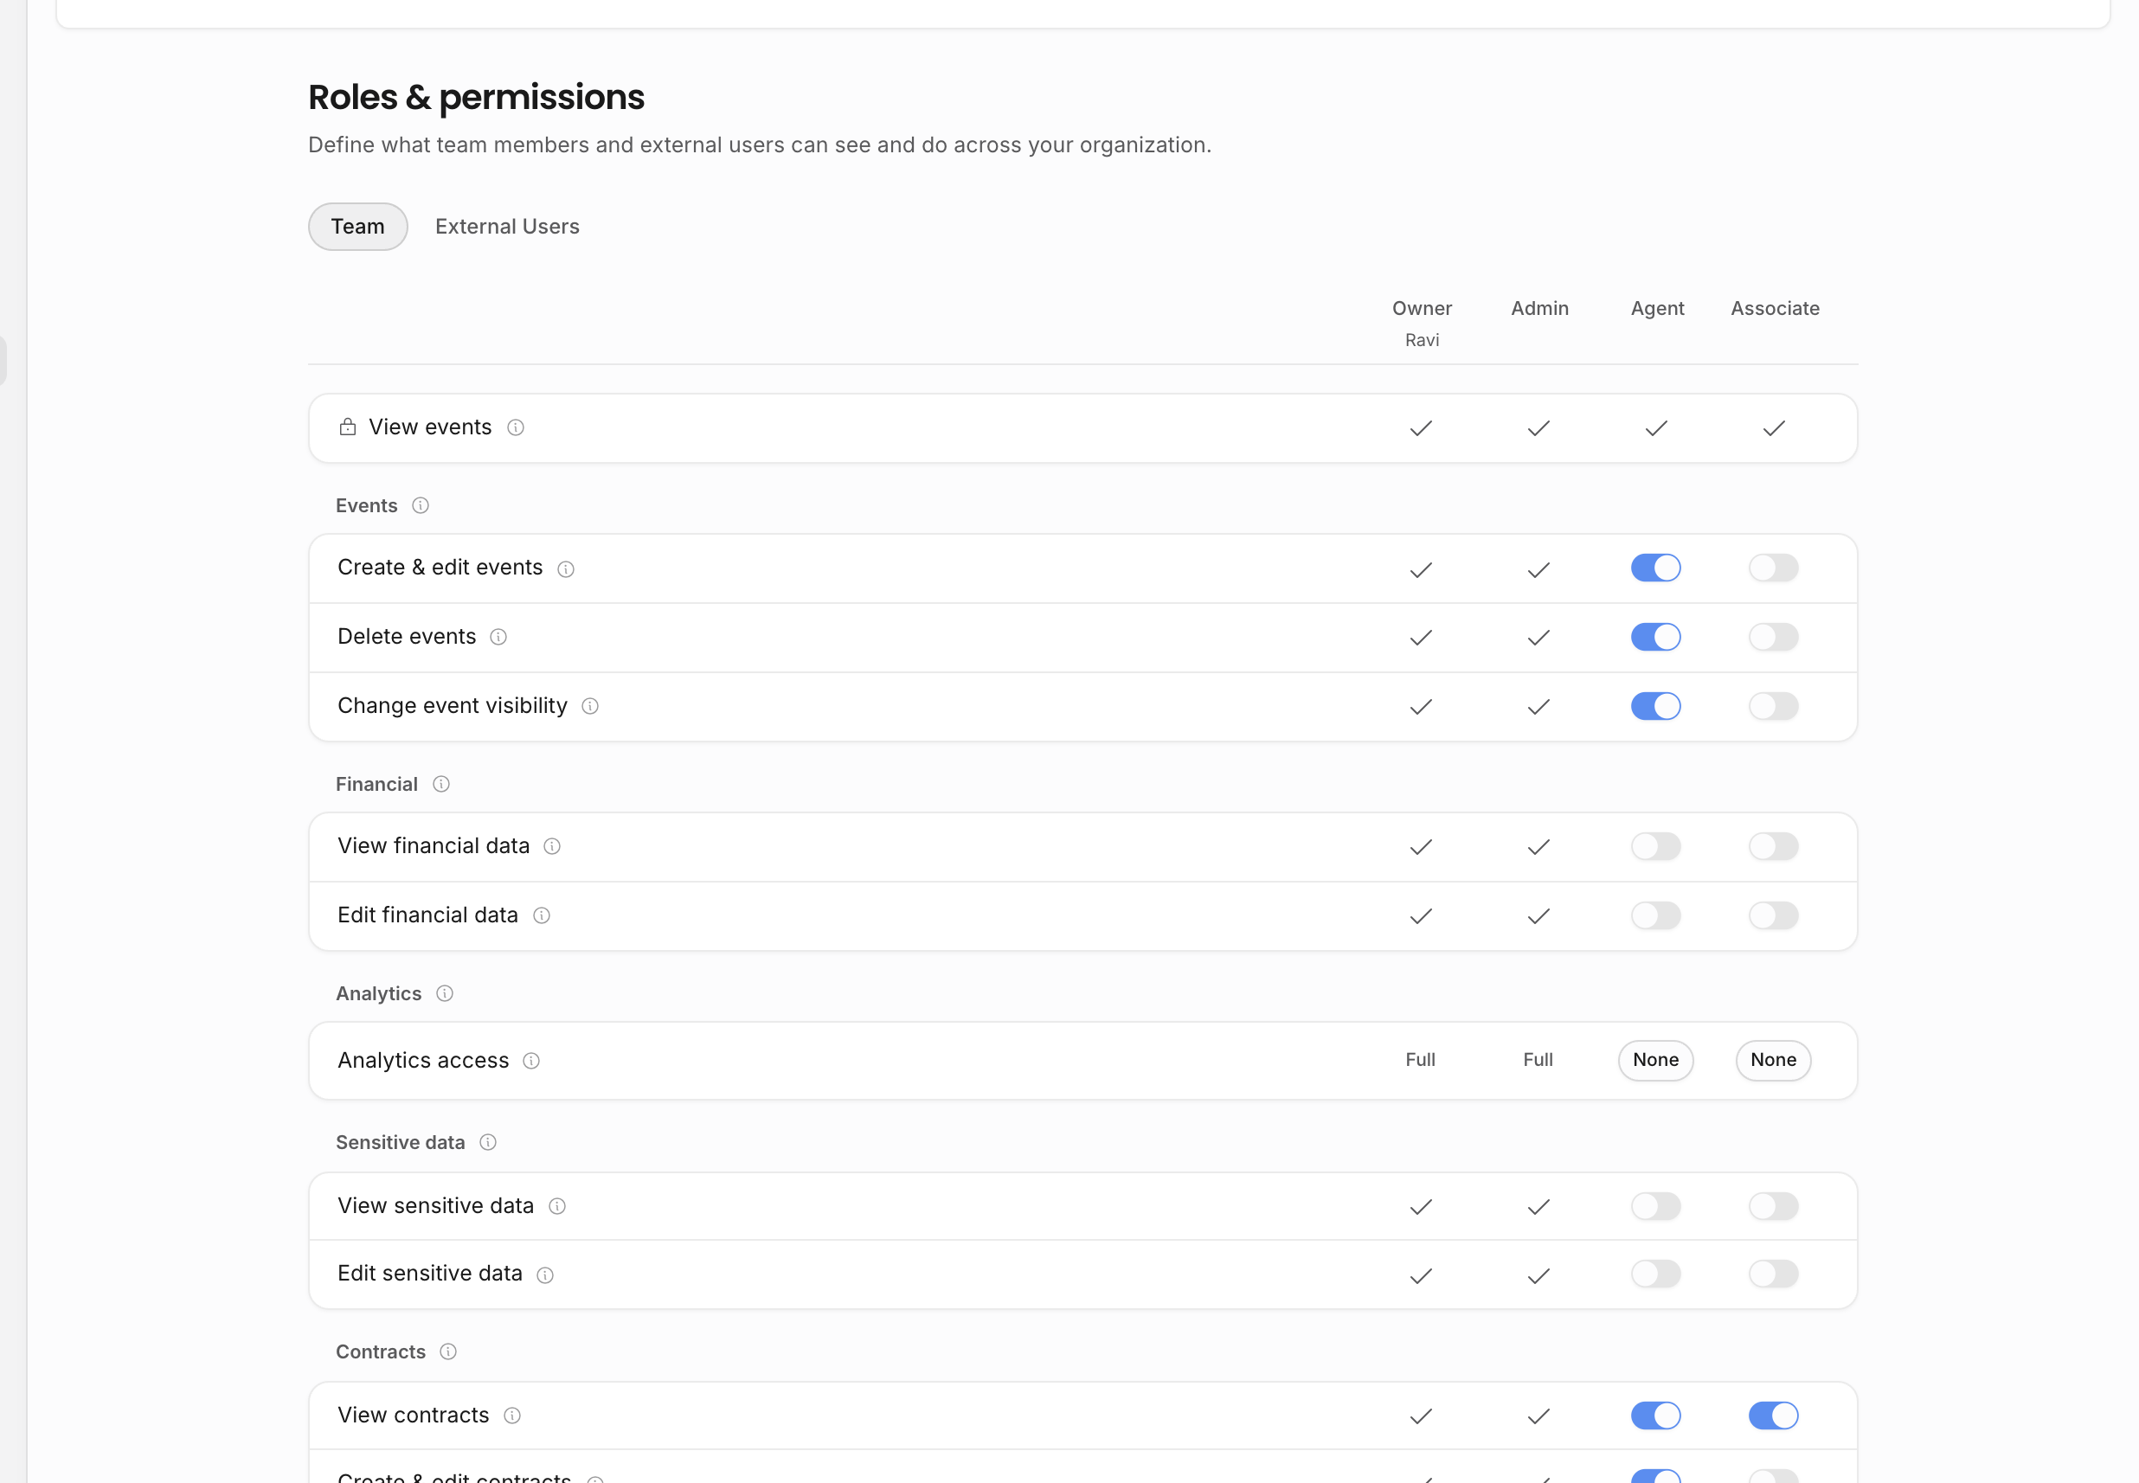Click info icon beside Edit sensitive data
Viewport: 2139px width, 1483px height.
click(545, 1274)
